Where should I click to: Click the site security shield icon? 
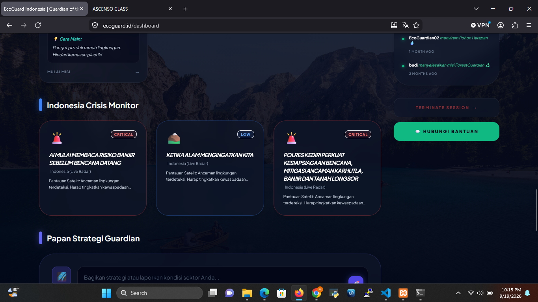pyautogui.click(x=95, y=25)
